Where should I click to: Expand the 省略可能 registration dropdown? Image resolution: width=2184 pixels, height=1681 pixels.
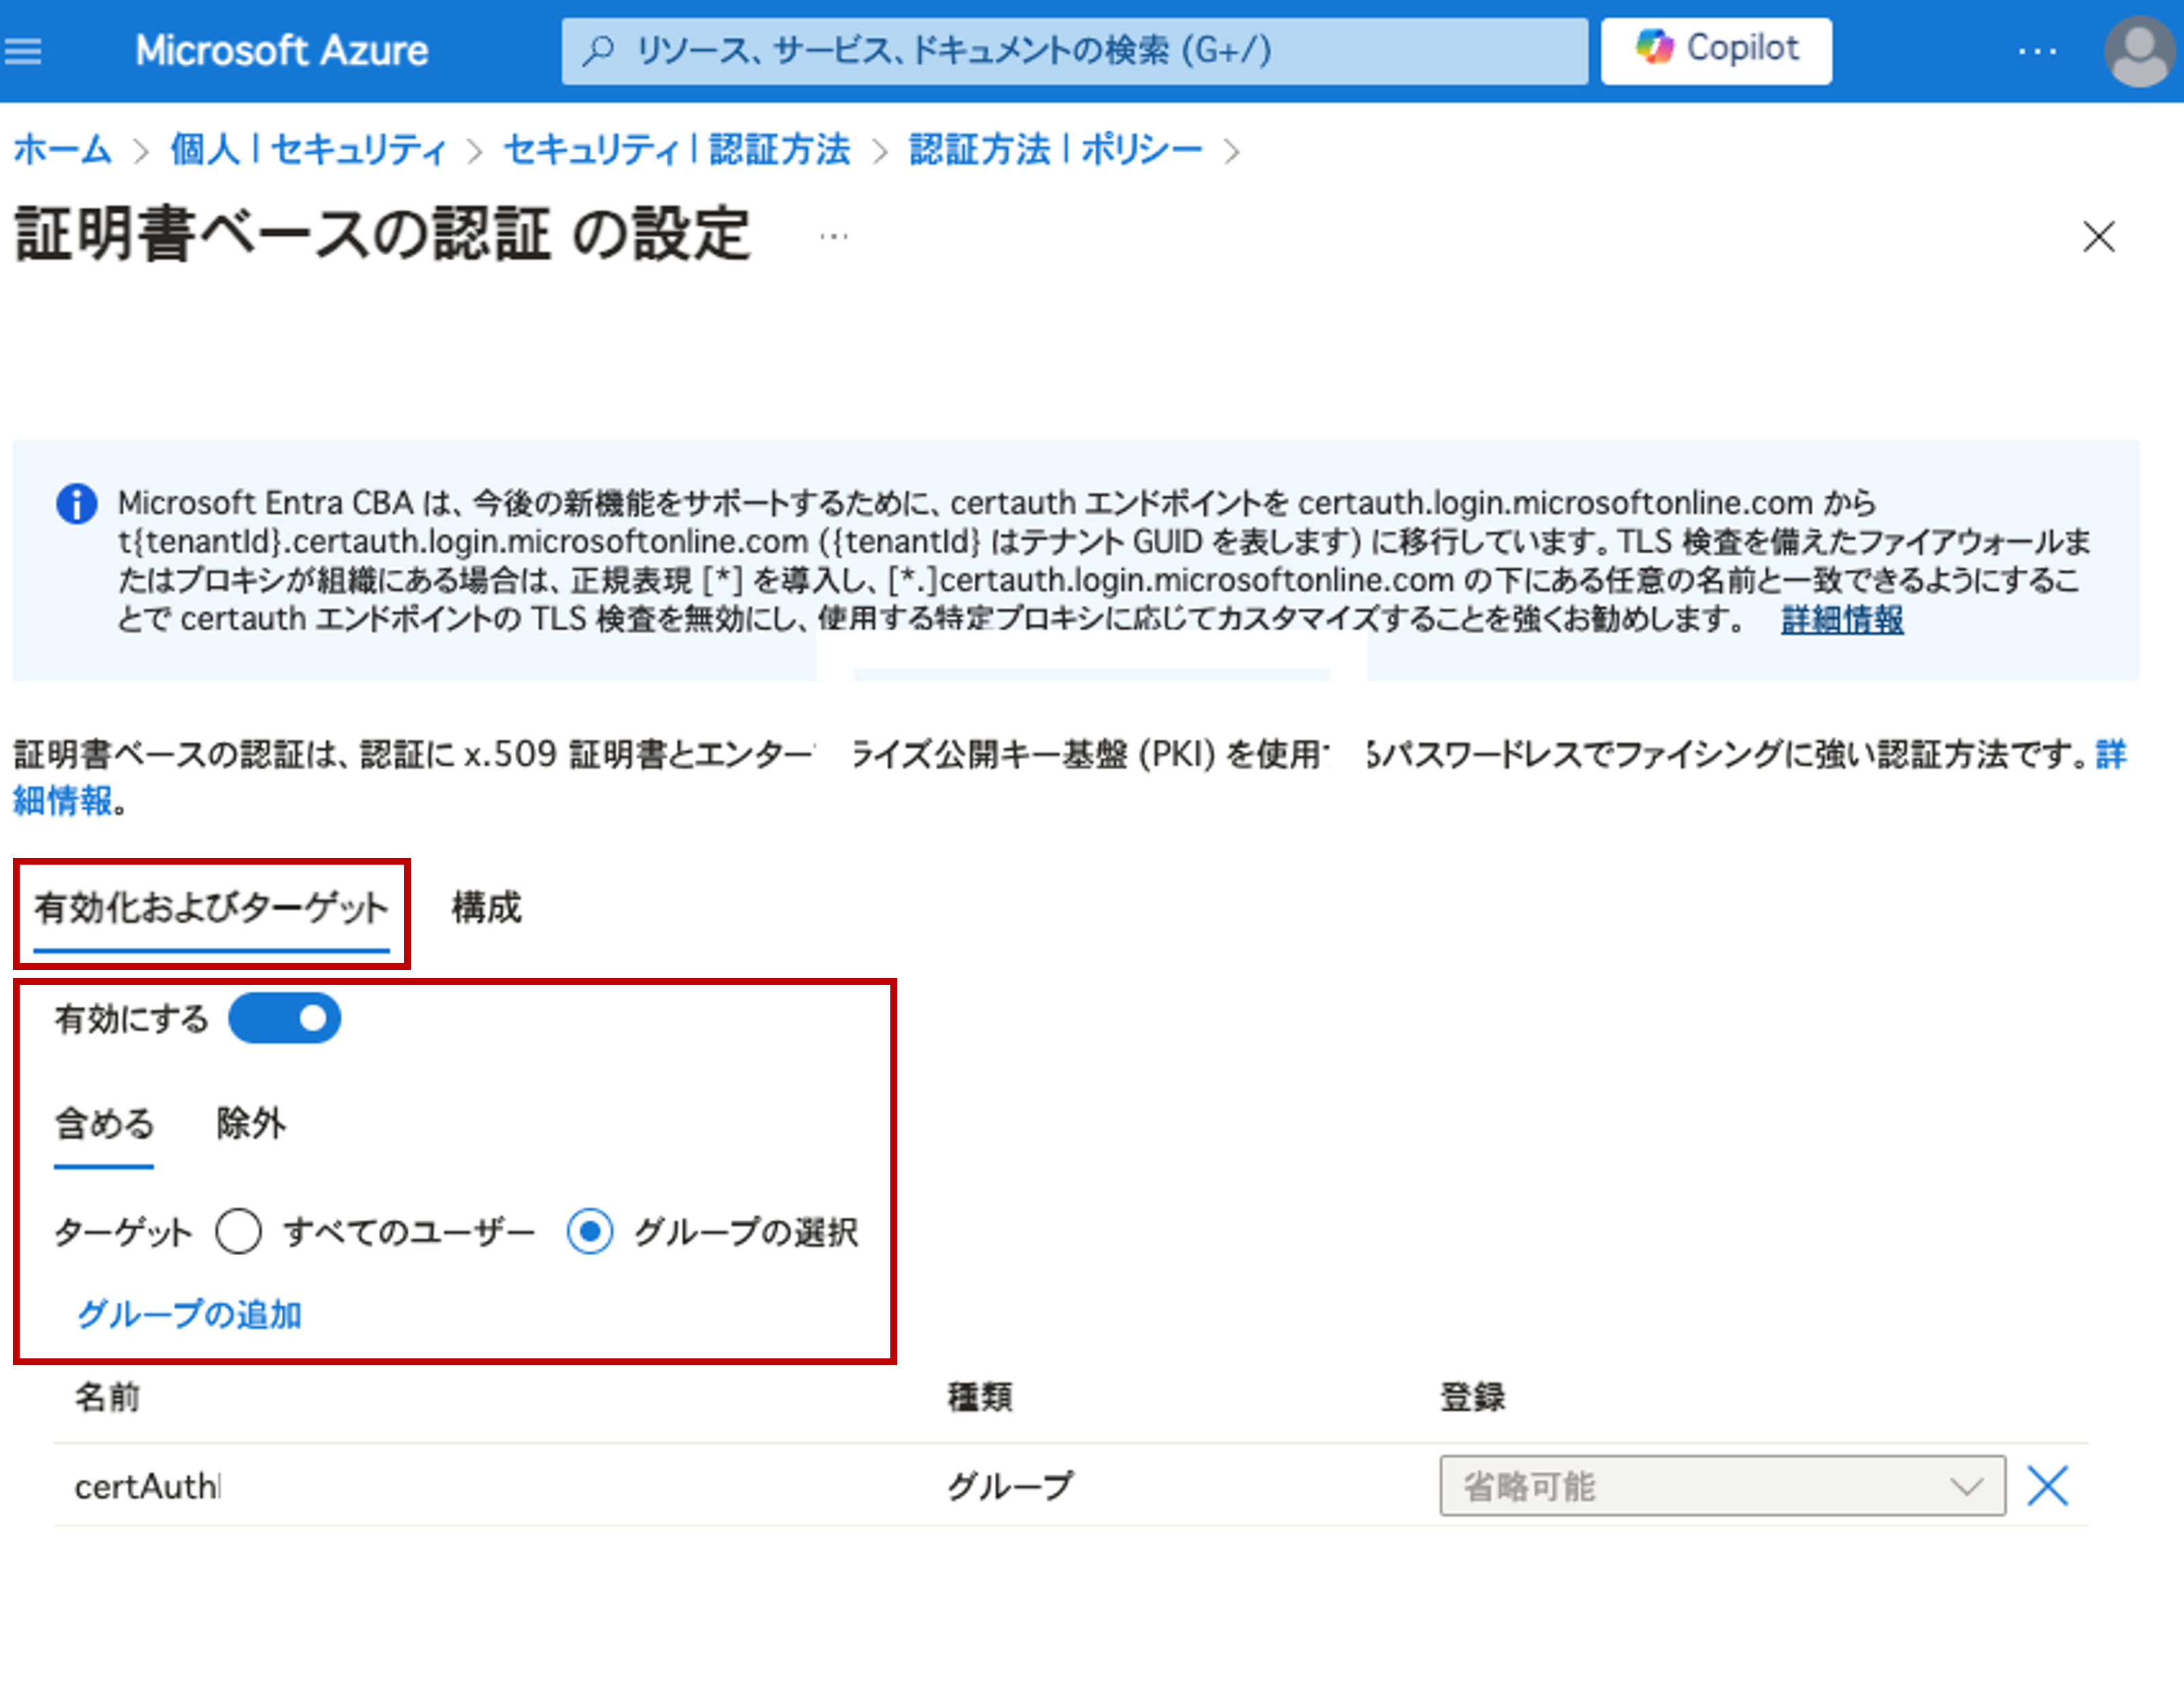1721,1485
